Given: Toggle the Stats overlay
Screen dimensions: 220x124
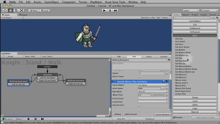Looking at the screenshot, I should coord(158,18).
